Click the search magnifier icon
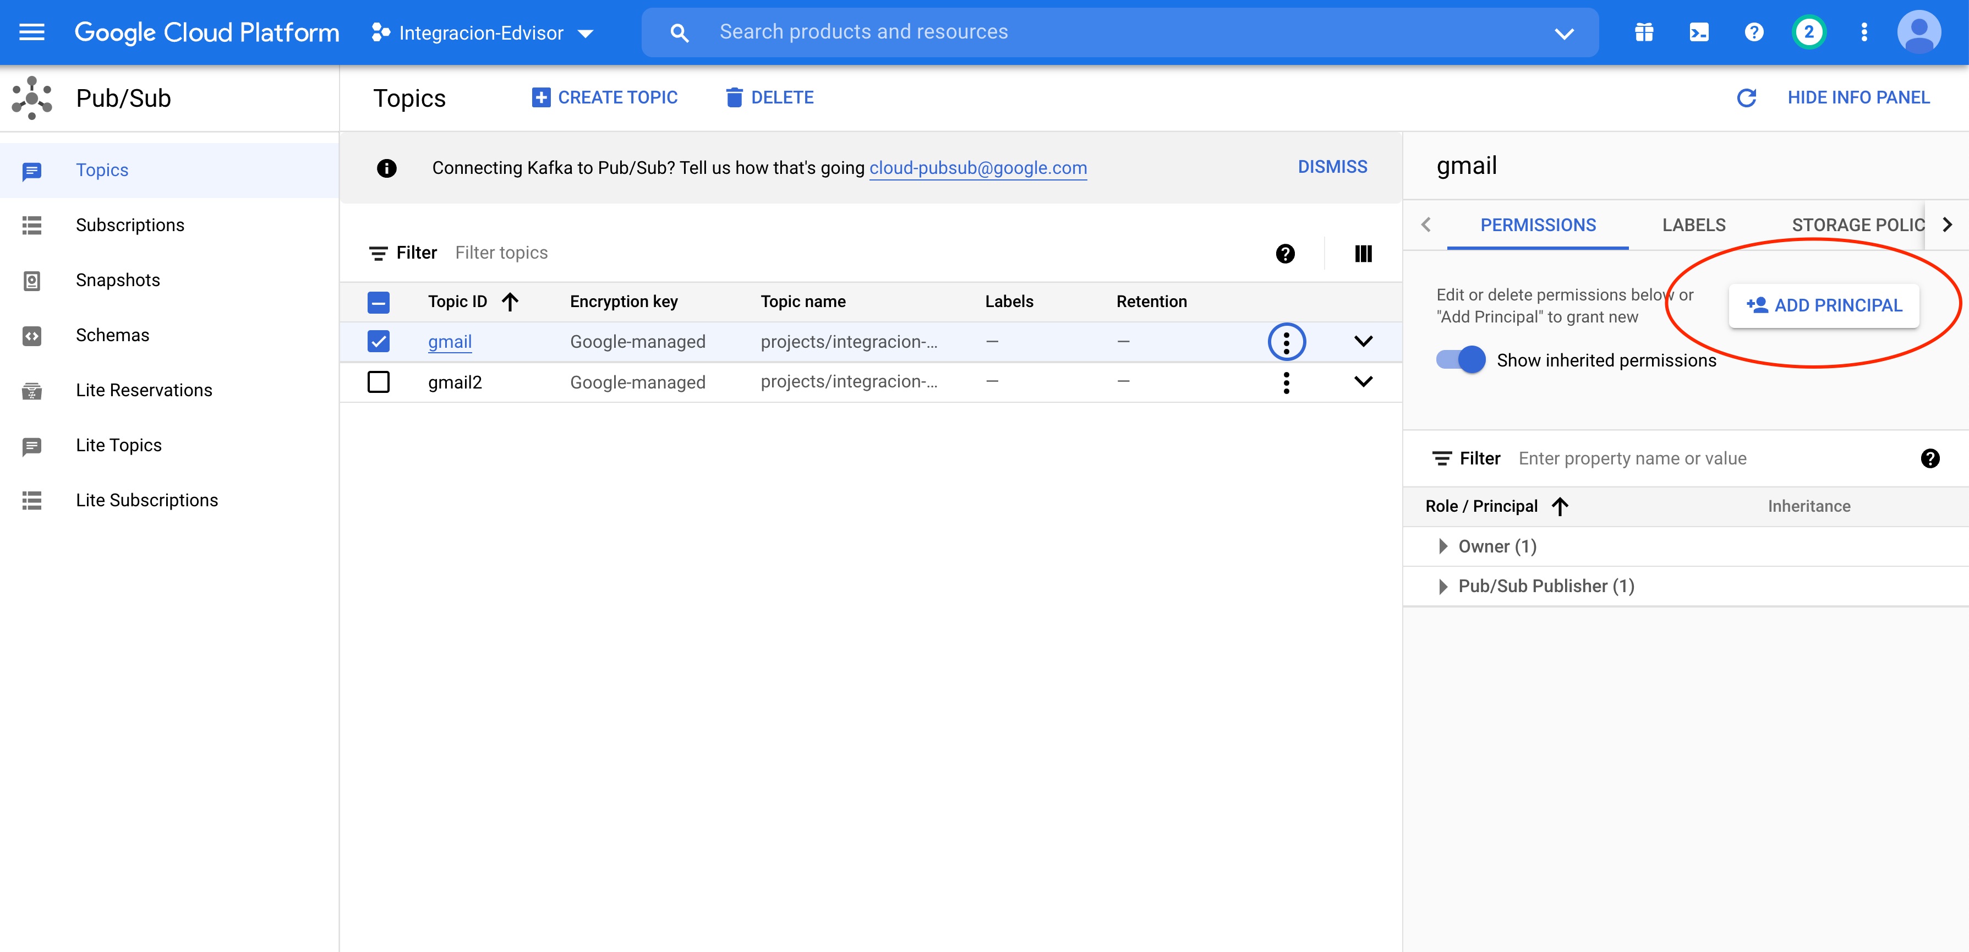The image size is (1969, 952). pos(679,32)
